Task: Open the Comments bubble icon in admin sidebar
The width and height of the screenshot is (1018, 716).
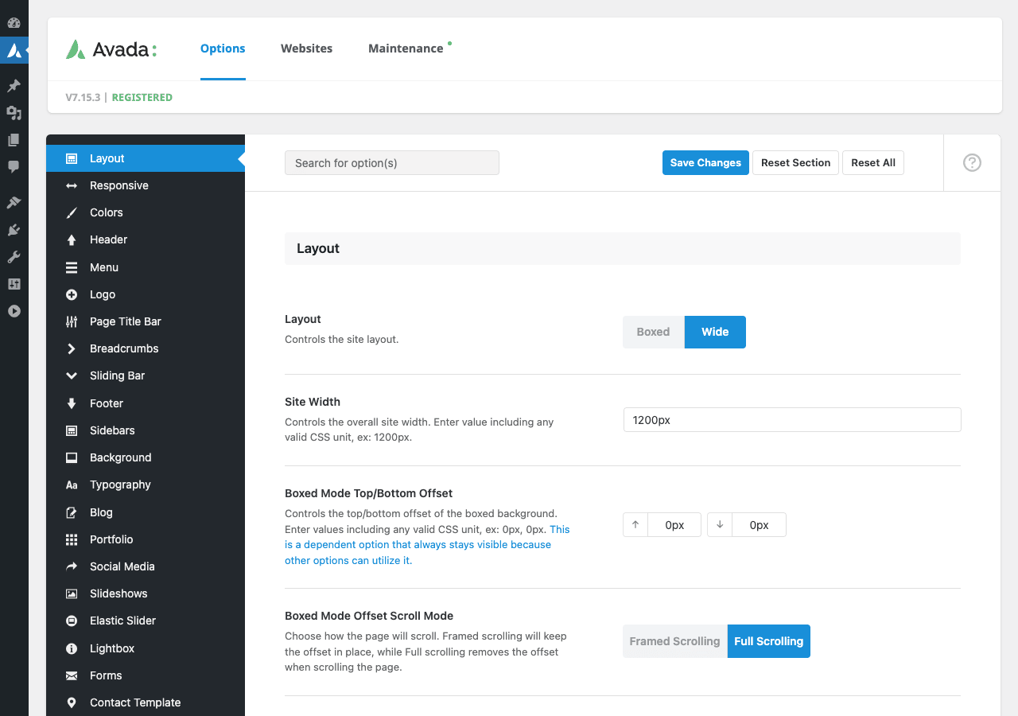Action: tap(14, 167)
